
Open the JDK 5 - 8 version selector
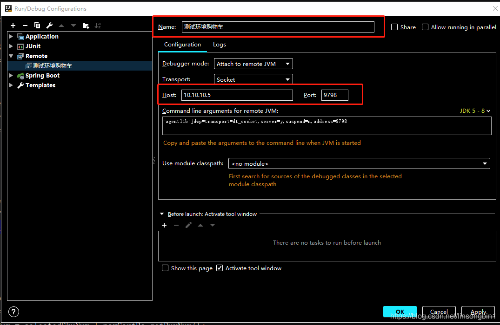pyautogui.click(x=475, y=111)
